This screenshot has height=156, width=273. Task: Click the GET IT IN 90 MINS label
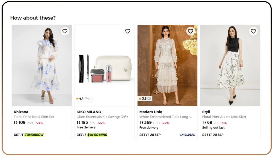pyautogui.click(x=91, y=135)
